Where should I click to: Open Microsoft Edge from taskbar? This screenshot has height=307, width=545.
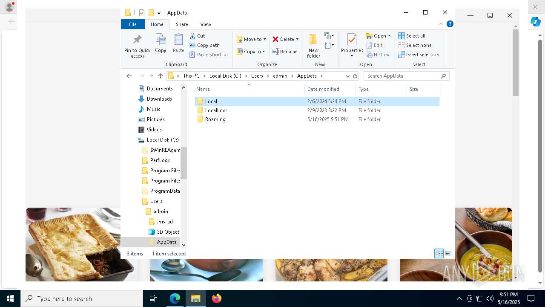click(x=175, y=298)
